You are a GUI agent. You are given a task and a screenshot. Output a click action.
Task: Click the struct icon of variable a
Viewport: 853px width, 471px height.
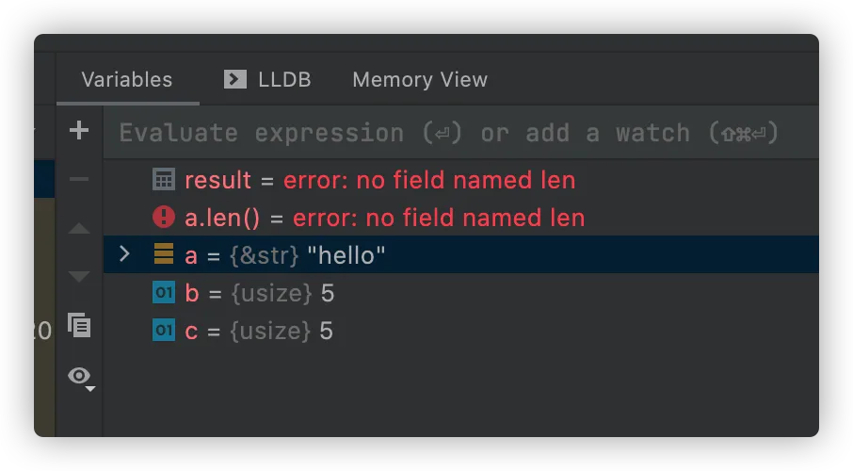pyautogui.click(x=164, y=255)
